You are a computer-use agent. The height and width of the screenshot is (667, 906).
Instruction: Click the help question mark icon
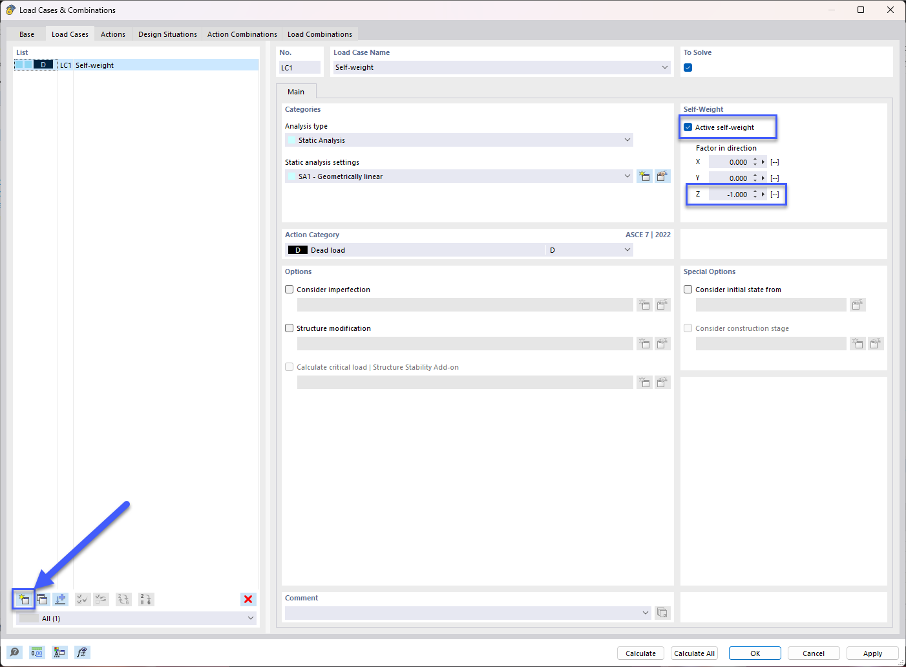[14, 652]
